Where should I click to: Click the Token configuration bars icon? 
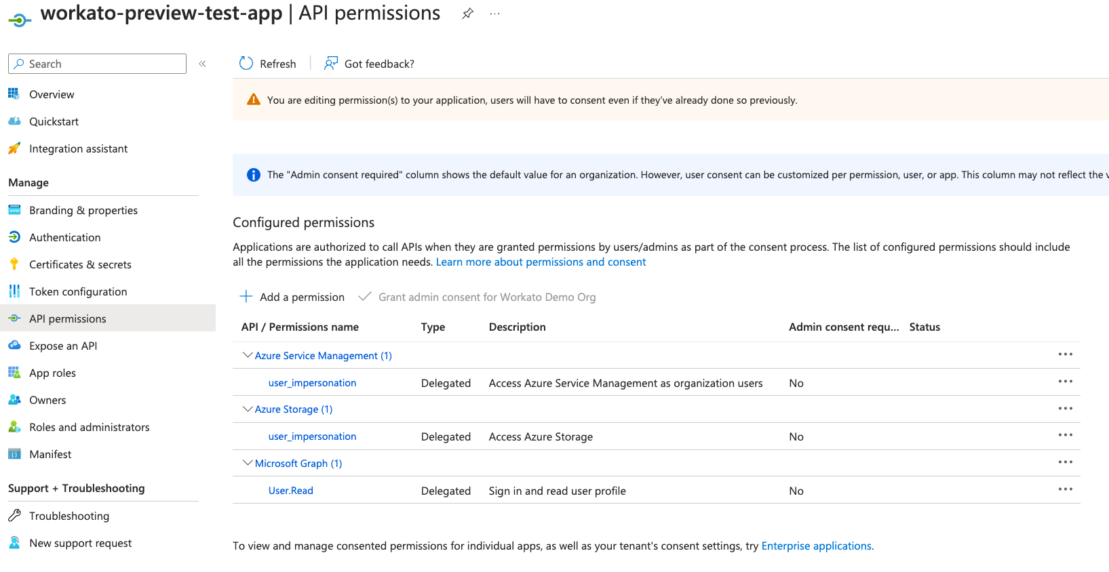click(x=14, y=291)
